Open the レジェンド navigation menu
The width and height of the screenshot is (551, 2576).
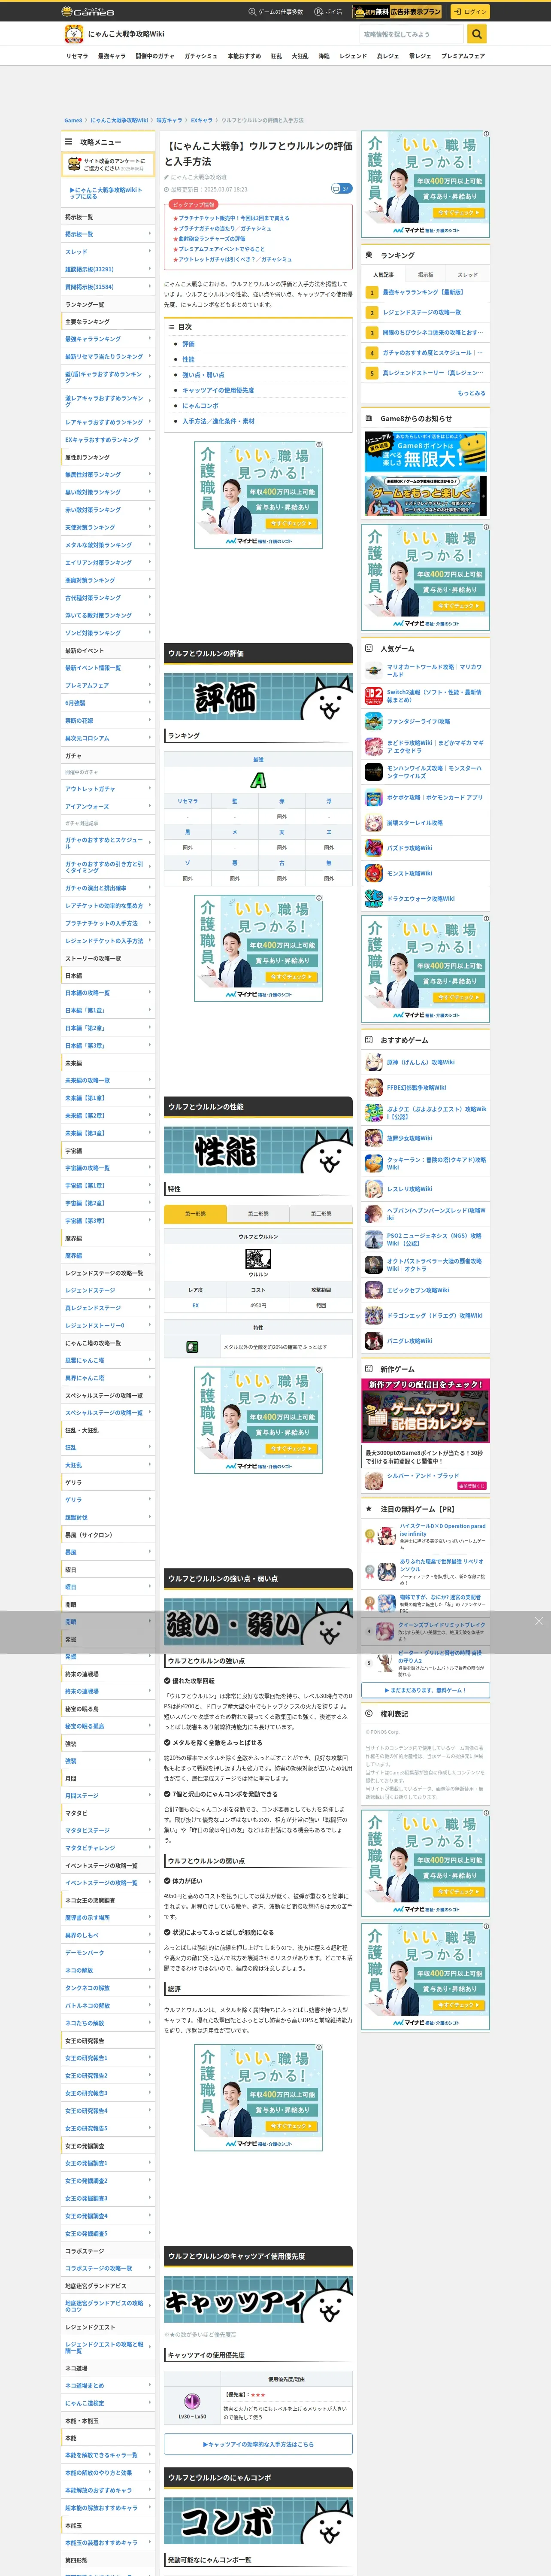point(353,56)
